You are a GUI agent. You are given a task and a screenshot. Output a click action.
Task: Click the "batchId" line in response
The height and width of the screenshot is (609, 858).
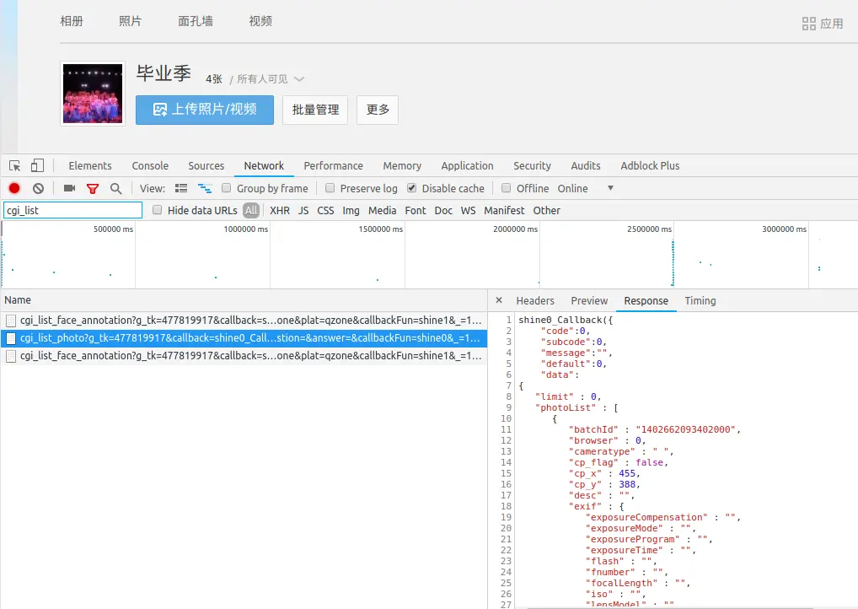click(654, 429)
